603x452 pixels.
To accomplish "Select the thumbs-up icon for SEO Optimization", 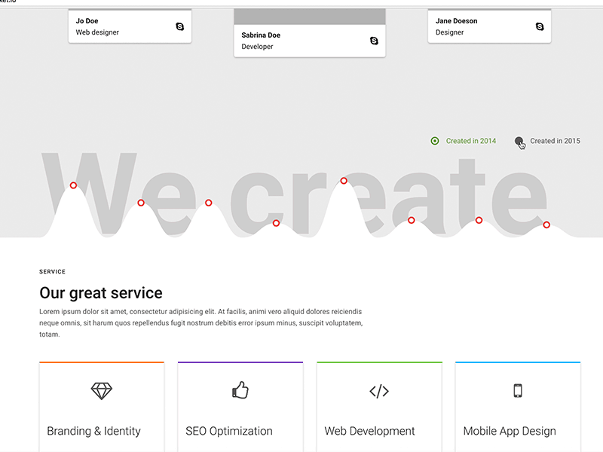I will pos(240,390).
